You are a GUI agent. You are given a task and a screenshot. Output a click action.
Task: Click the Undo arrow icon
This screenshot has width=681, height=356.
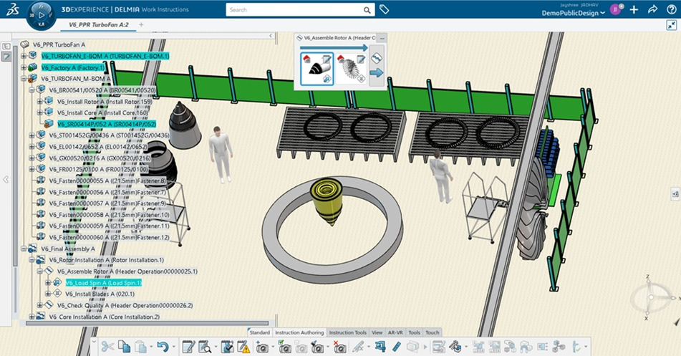162,347
